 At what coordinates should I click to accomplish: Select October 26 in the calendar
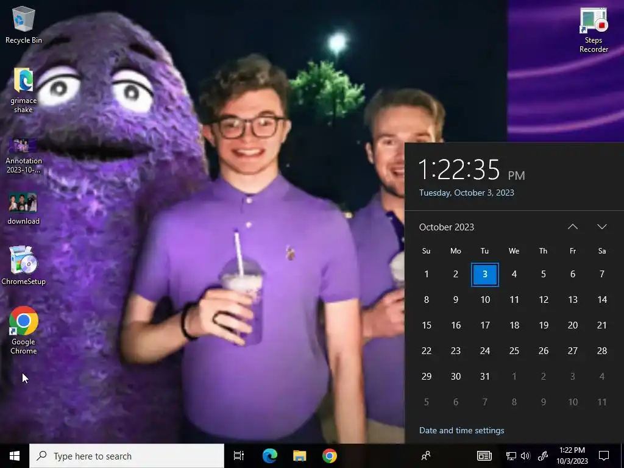pos(543,350)
